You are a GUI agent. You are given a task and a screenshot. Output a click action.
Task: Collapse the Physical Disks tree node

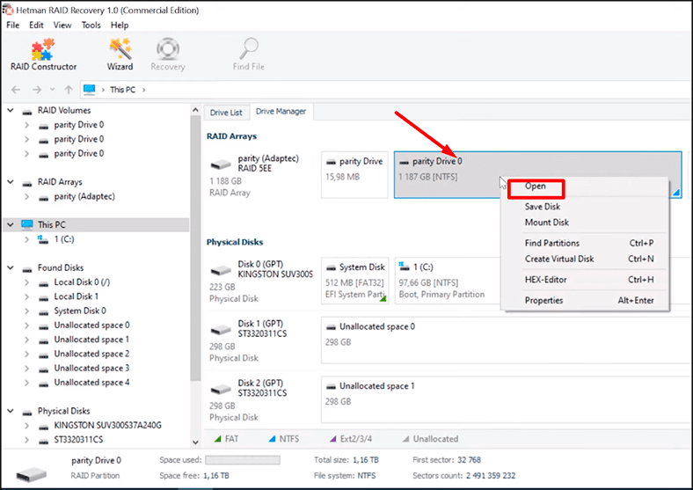[11, 411]
